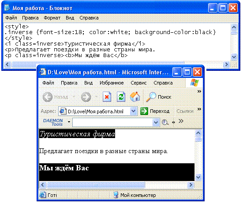Click the Переход button label
This screenshot has width=243, height=204.
160,111
